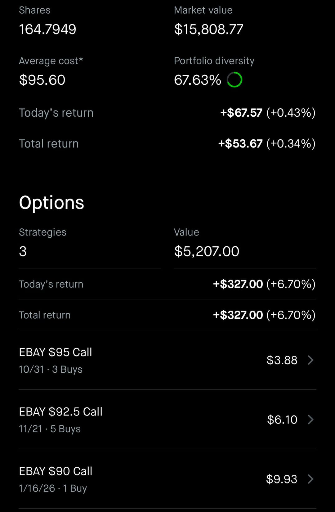The image size is (335, 512).
Task: Tap the $15,808.77 market value
Action: click(x=208, y=29)
